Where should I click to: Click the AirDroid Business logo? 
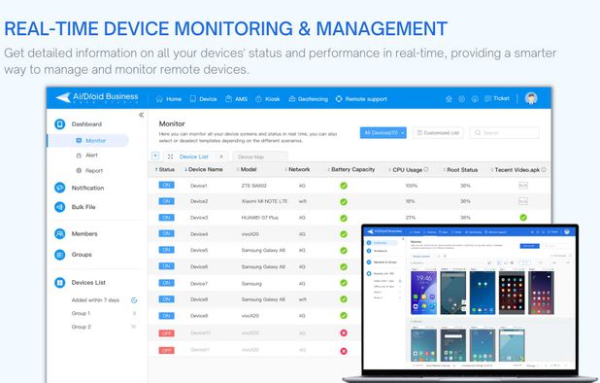(x=97, y=97)
